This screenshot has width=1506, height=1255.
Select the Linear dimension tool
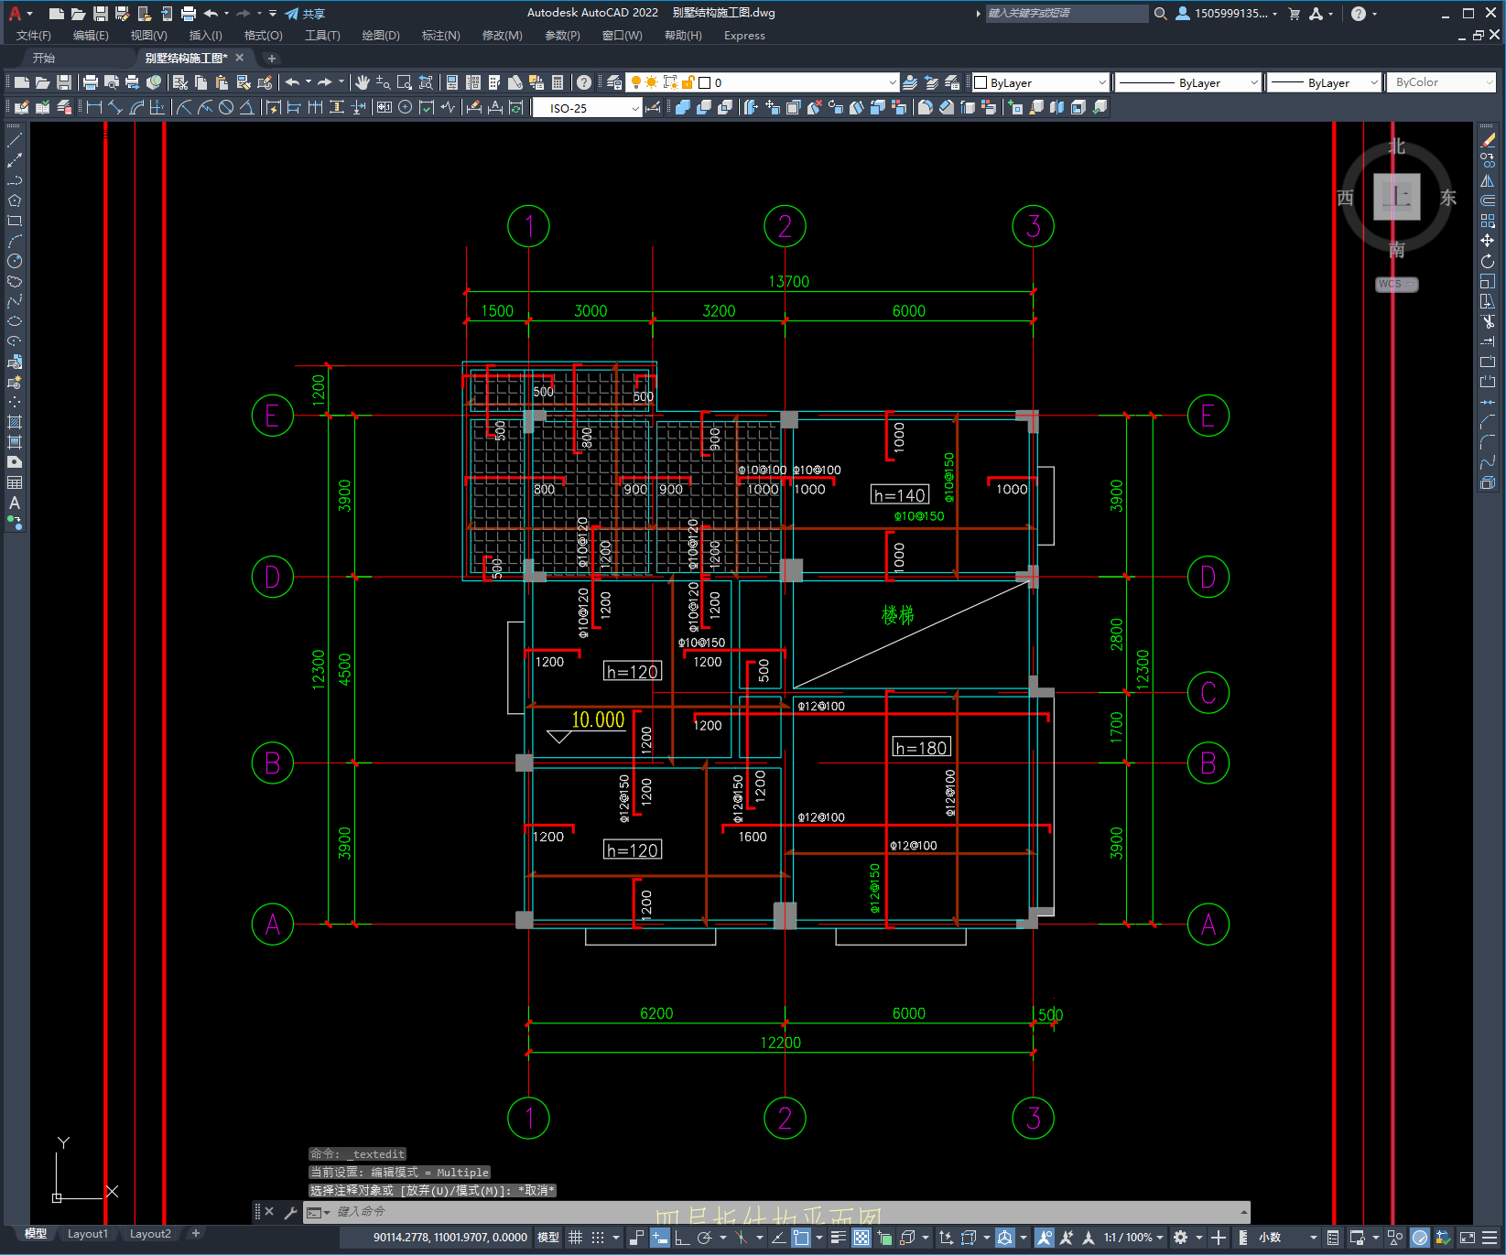tap(93, 107)
